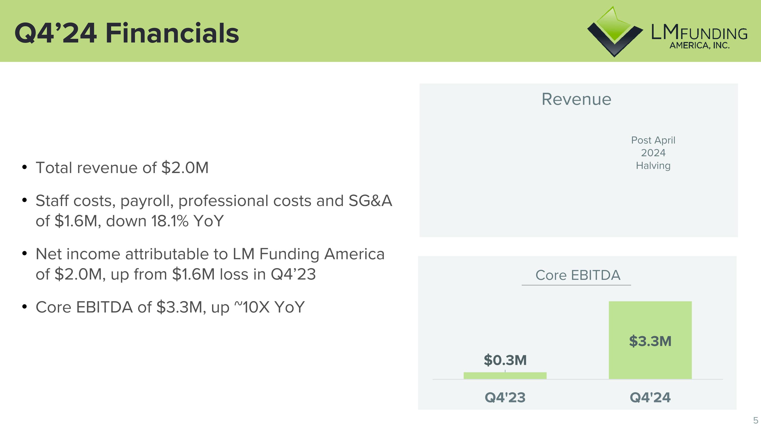The image size is (761, 428).
Task: Select the Total revenue of $2.0M bullet
Action: 122,168
